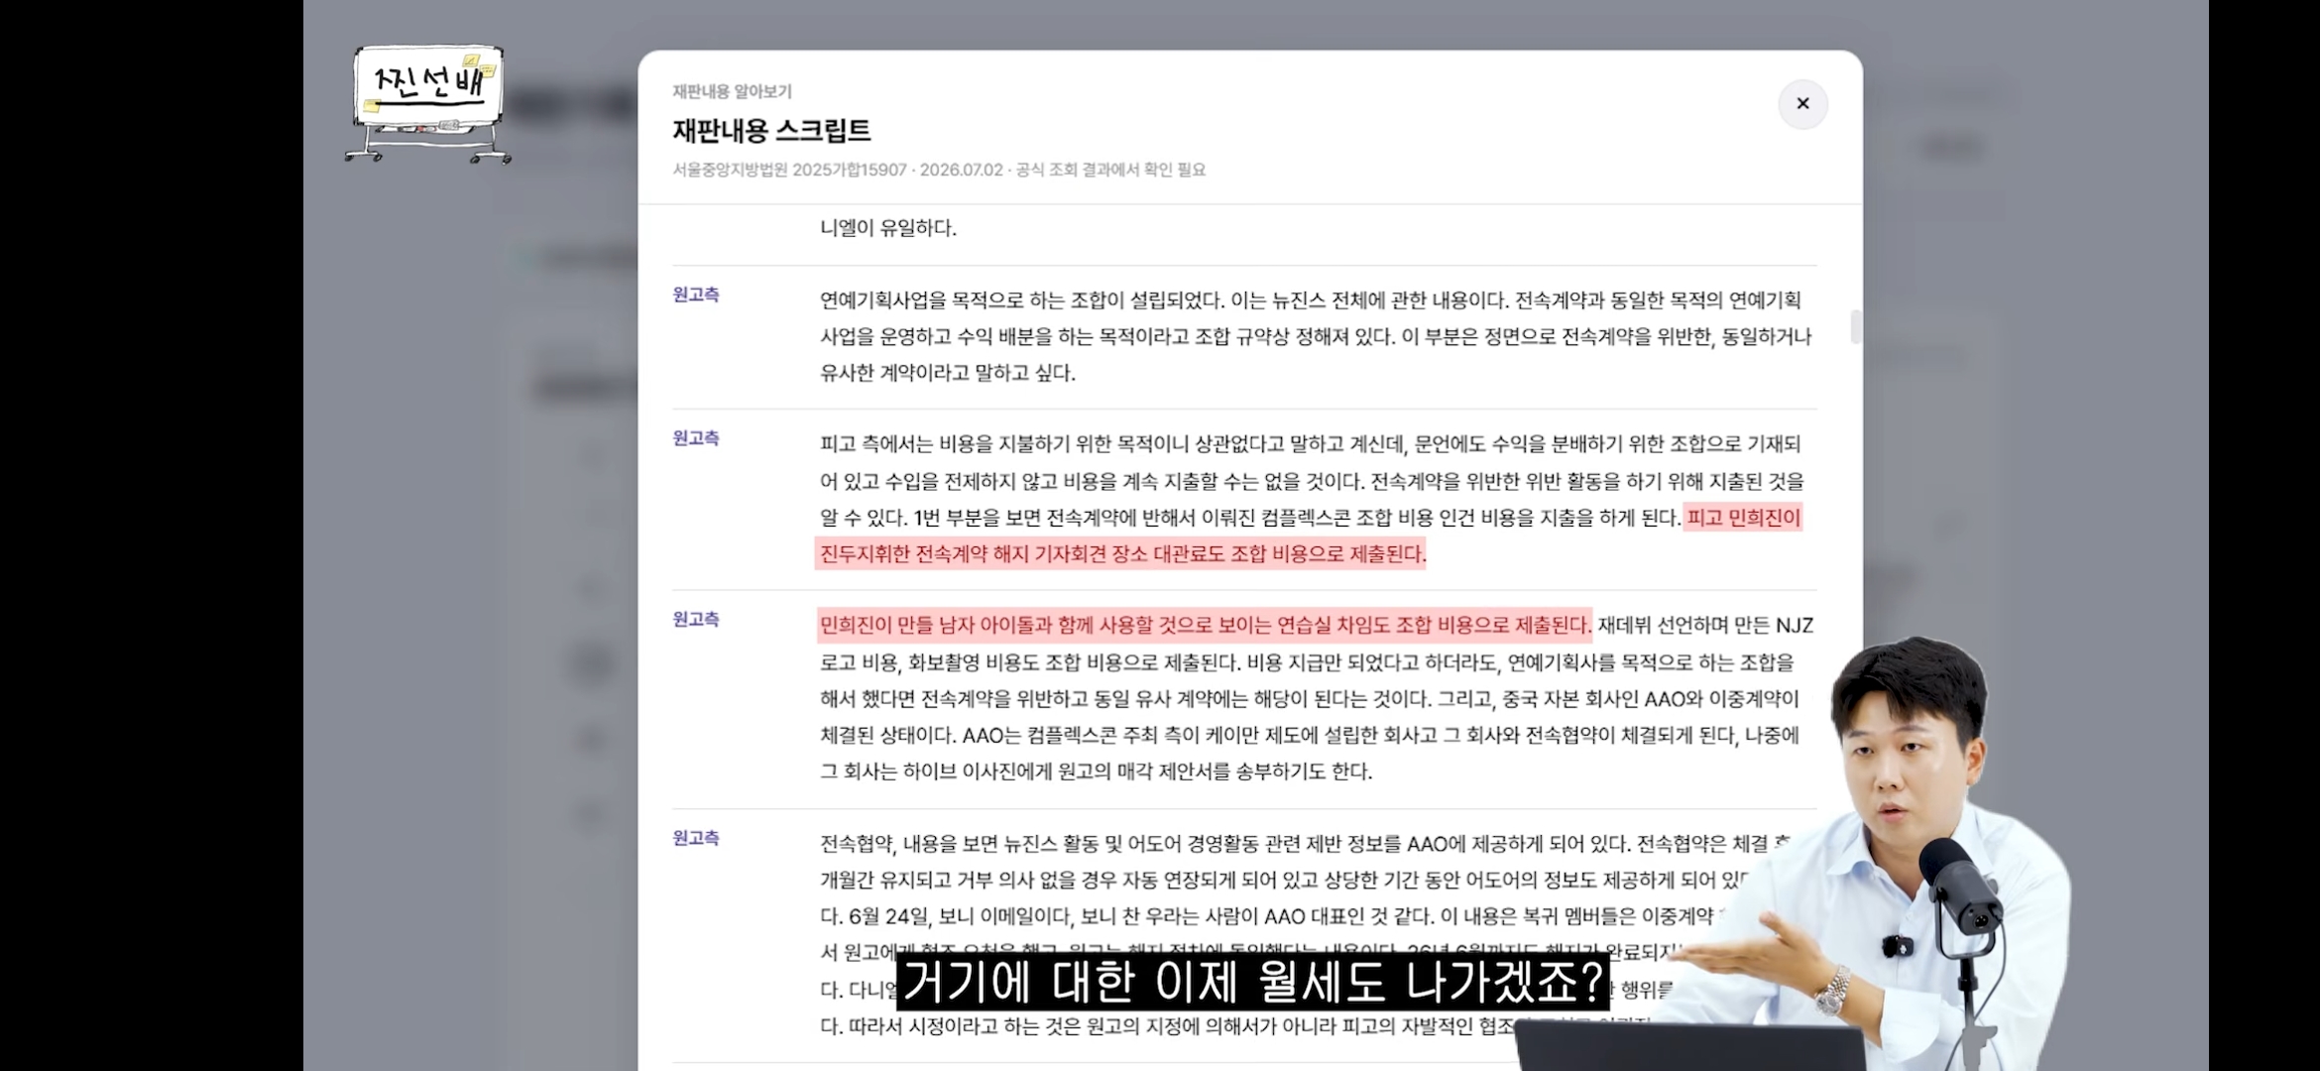Click 원고측 label beside 연예기획사업을 목적으로 paragraph
Viewport: 2320px width, 1071px height.
(x=696, y=295)
